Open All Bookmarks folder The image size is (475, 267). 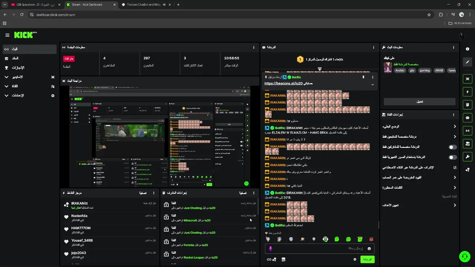460,23
